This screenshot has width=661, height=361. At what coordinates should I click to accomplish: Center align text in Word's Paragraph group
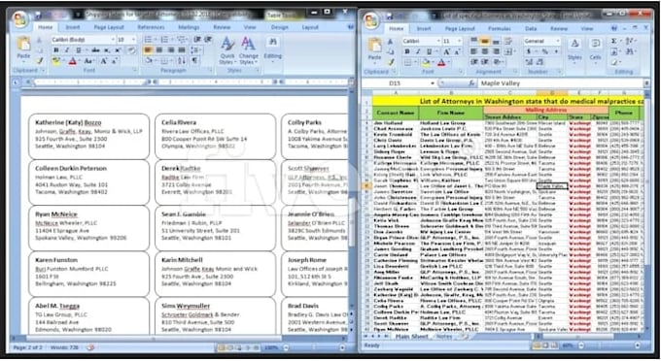159,50
